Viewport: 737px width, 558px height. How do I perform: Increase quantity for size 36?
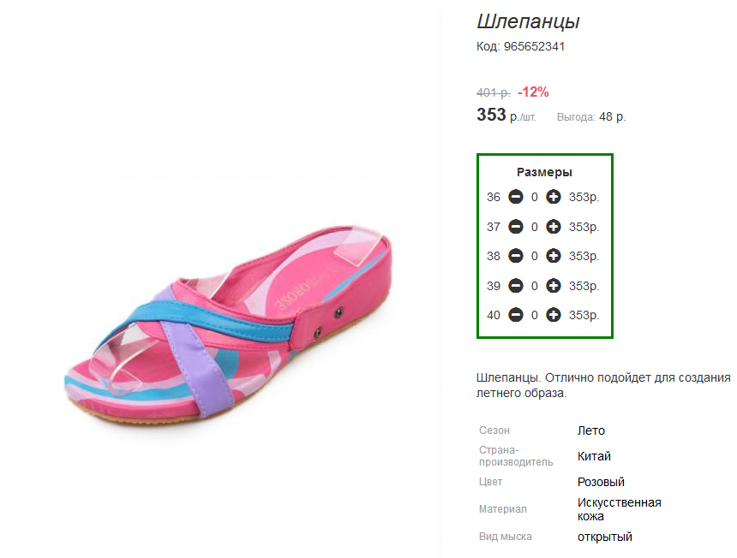coord(554,197)
